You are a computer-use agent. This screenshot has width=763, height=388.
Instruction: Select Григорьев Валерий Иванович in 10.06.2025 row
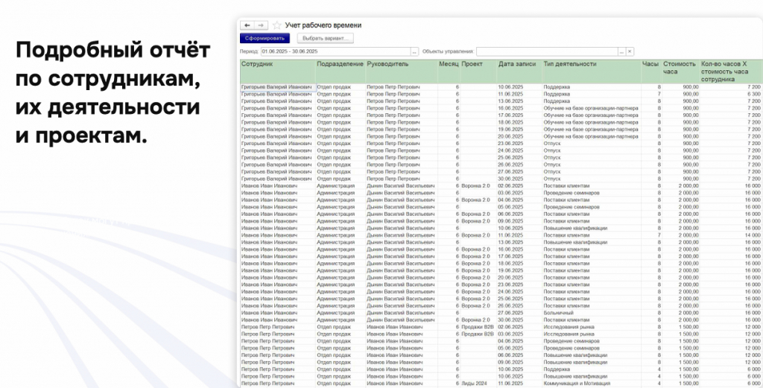[276, 87]
